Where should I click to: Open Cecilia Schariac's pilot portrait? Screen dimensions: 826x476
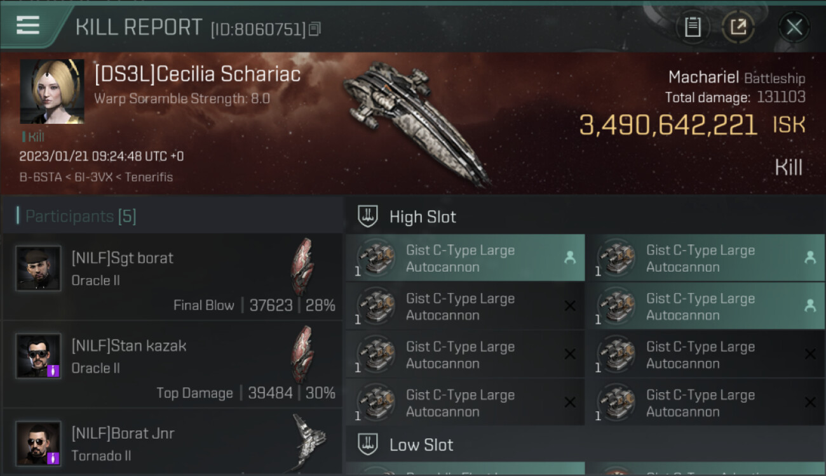(52, 91)
